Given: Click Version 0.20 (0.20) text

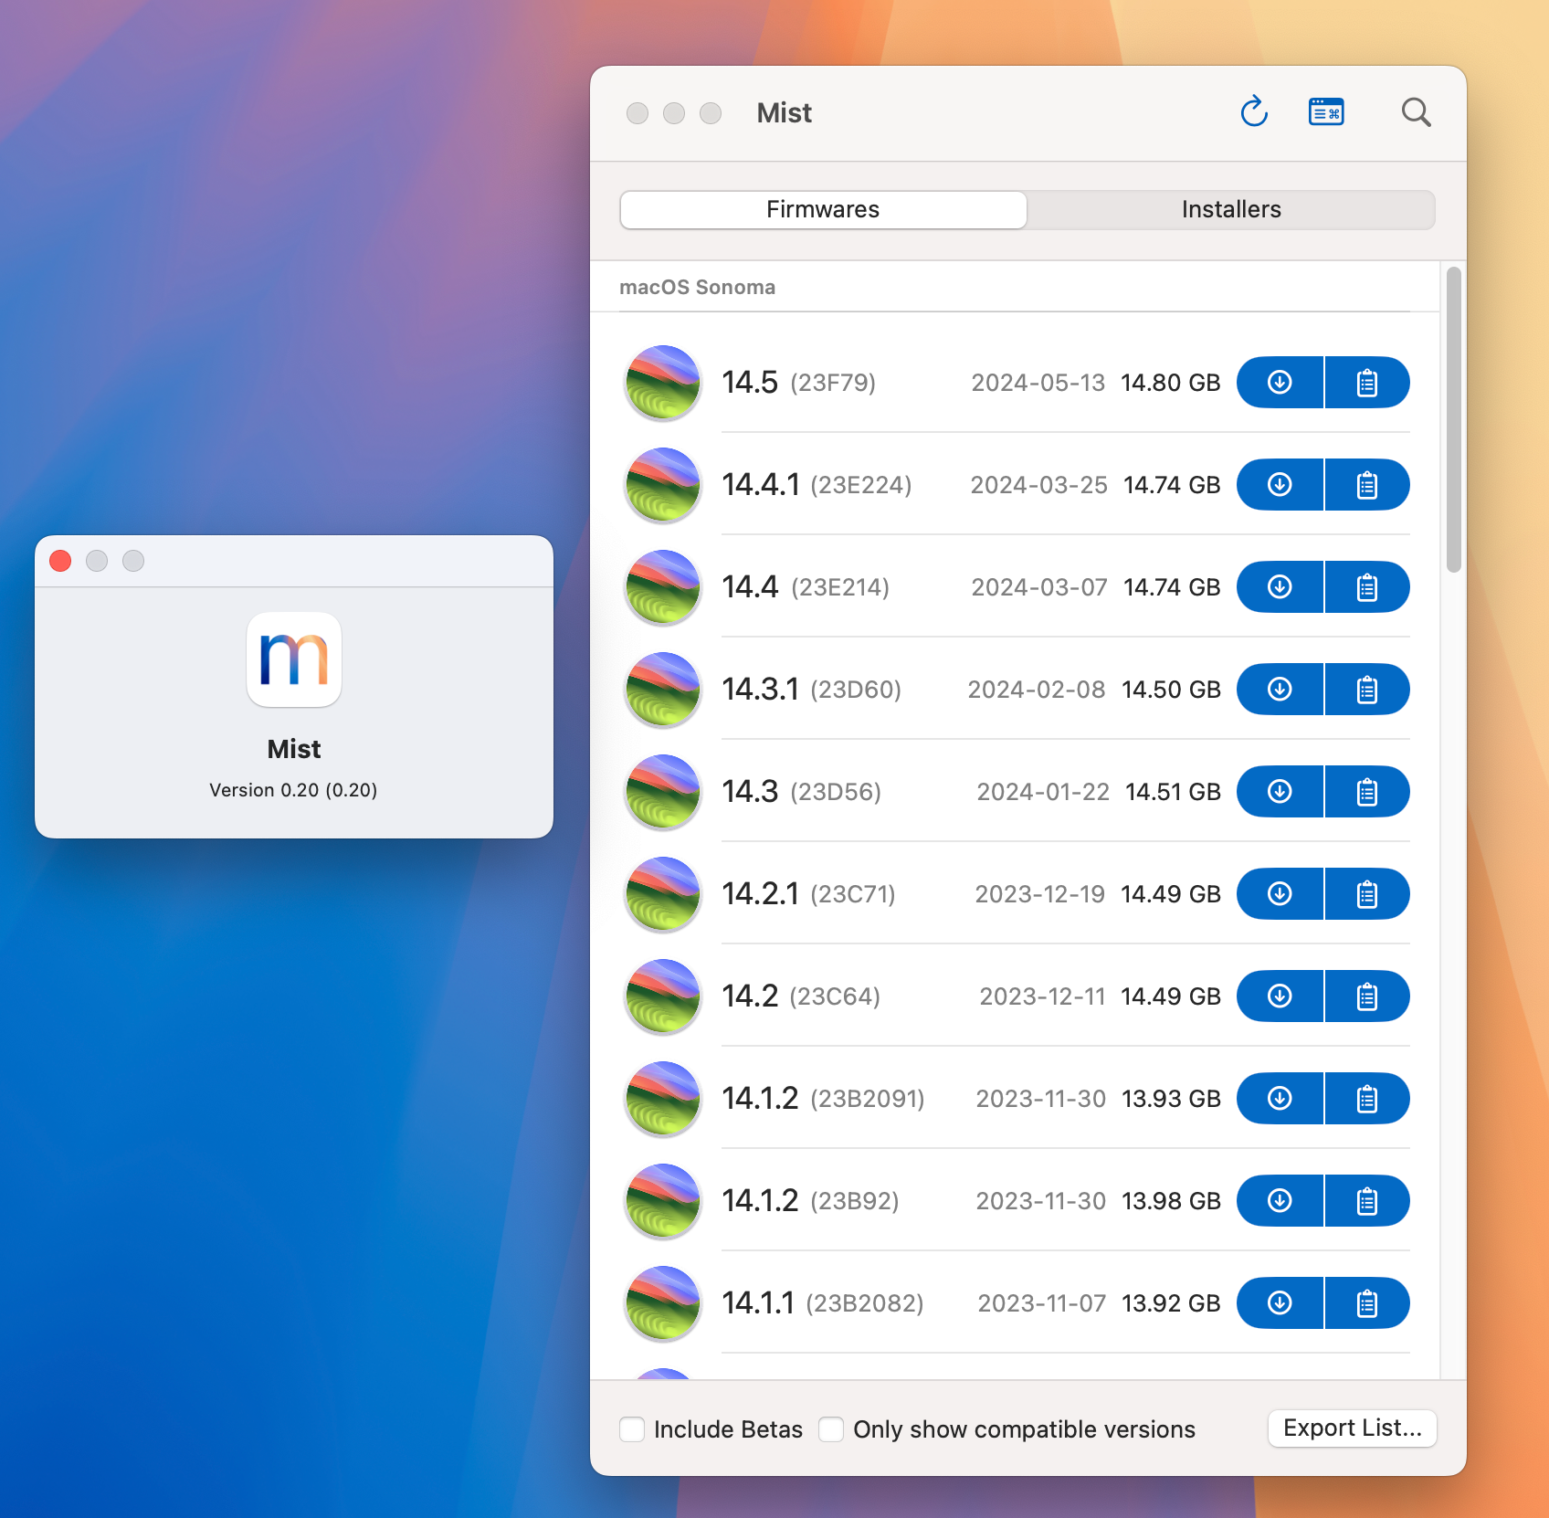Looking at the screenshot, I should pyautogui.click(x=293, y=789).
